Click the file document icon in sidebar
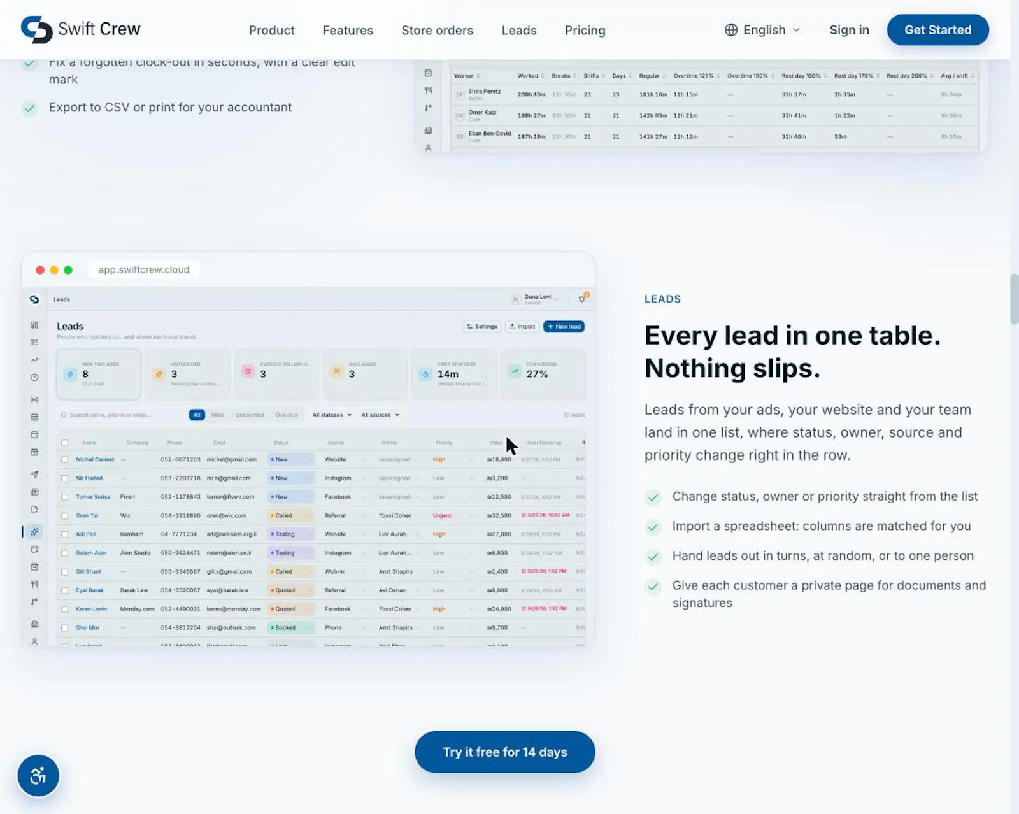This screenshot has height=814, width=1019. coord(34,510)
